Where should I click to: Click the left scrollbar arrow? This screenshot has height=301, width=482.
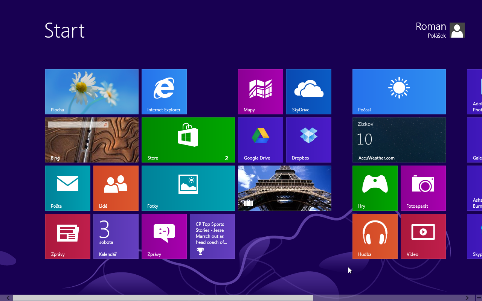point(8,298)
